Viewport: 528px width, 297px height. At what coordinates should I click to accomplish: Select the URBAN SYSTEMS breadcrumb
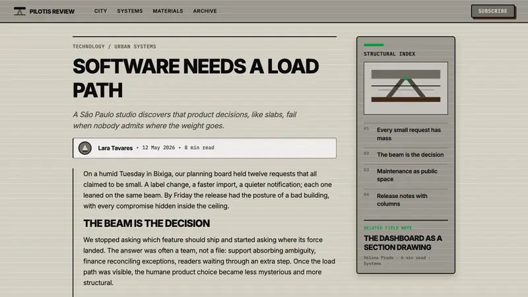tap(135, 46)
